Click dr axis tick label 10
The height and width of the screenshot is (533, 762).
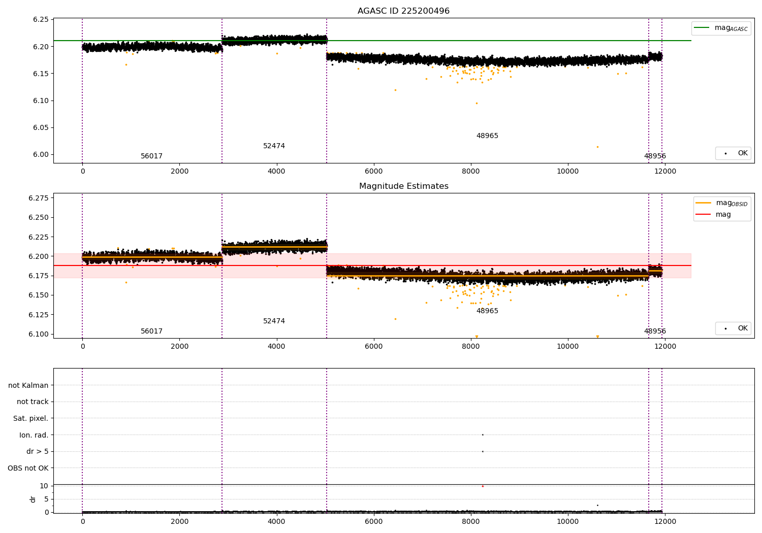point(44,486)
